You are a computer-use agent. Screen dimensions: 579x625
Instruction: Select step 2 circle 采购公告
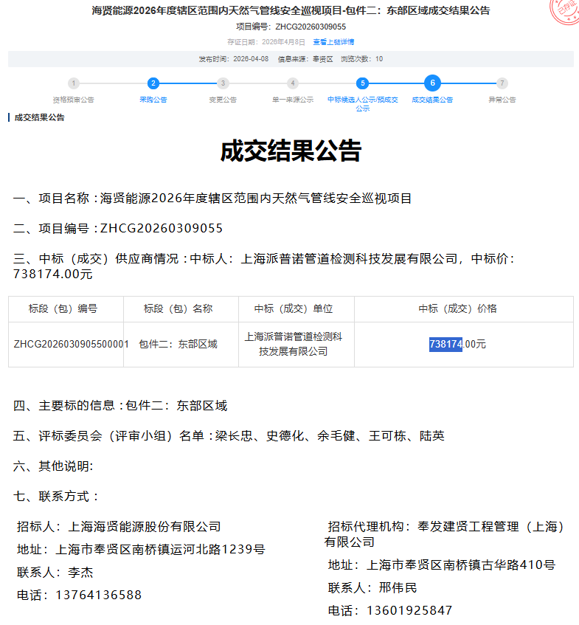pos(153,83)
